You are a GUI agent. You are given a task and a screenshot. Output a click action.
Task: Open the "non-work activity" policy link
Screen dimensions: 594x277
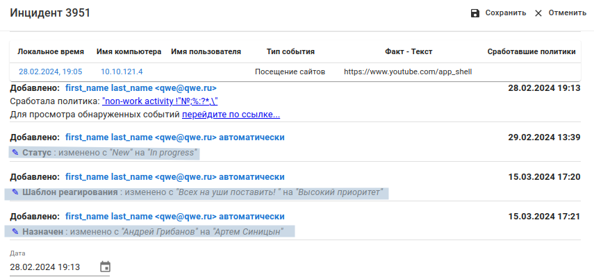[x=160, y=101]
